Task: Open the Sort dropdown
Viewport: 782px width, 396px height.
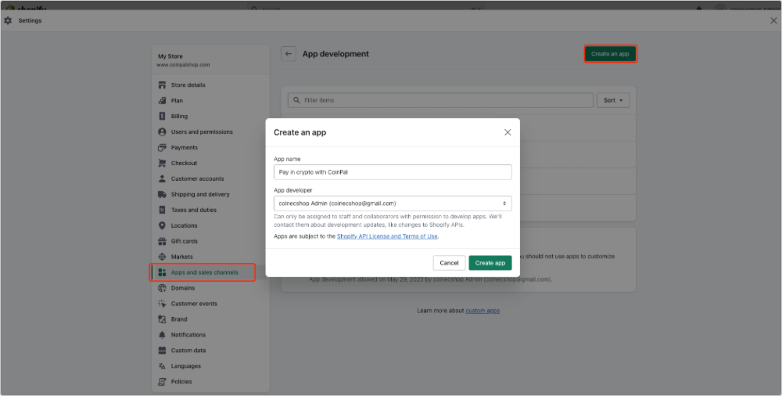Action: pos(613,100)
